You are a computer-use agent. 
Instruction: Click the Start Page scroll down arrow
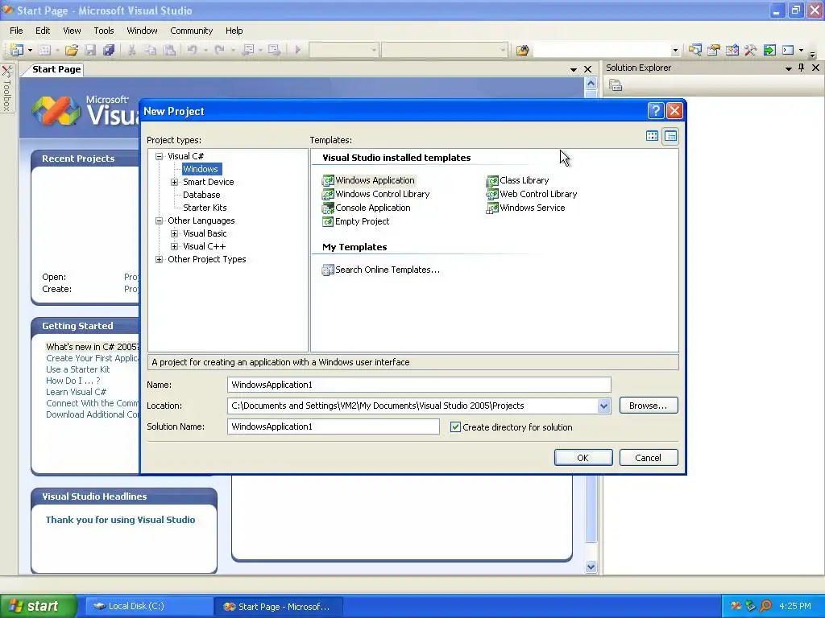[591, 566]
